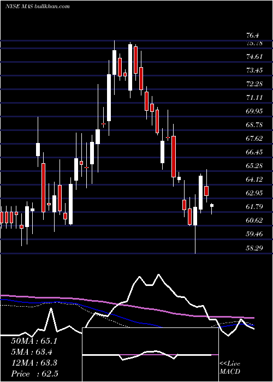Viewport: 273px width, 382px height.
Task: Select the 61.79 price axis label
Action: [x=255, y=207]
